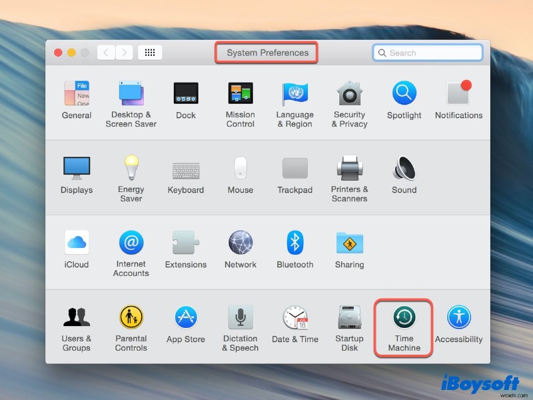Select the Mission Control pane
Screen dimensions: 533x400
(x=240, y=100)
